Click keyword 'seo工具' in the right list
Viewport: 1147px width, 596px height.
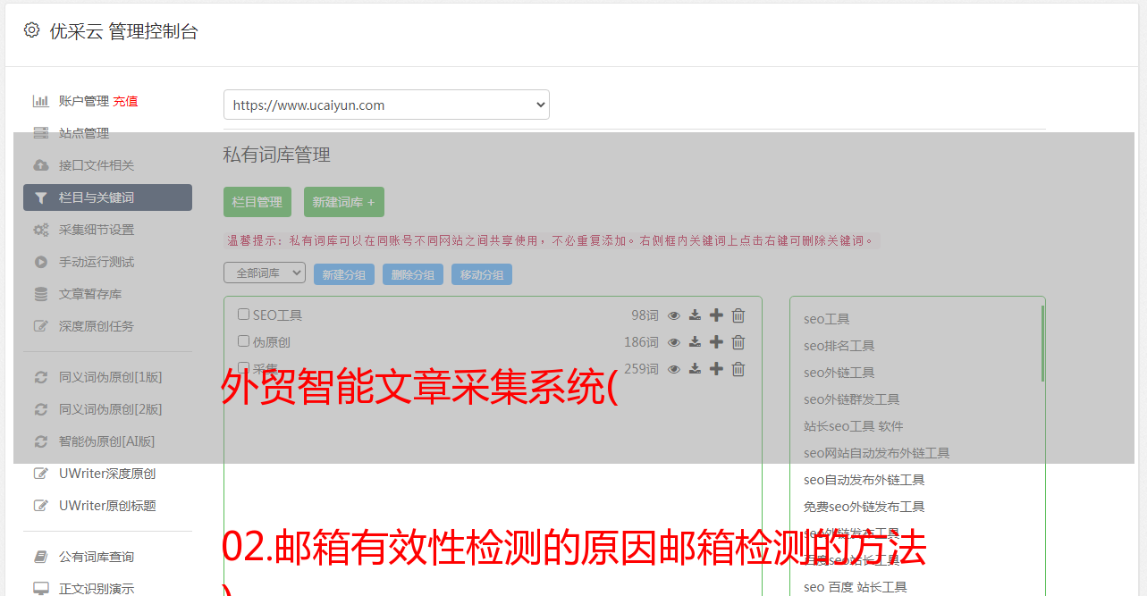click(826, 319)
